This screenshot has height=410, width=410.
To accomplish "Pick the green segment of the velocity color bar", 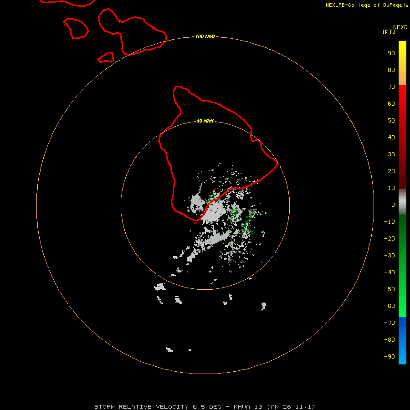I will pos(402,266).
